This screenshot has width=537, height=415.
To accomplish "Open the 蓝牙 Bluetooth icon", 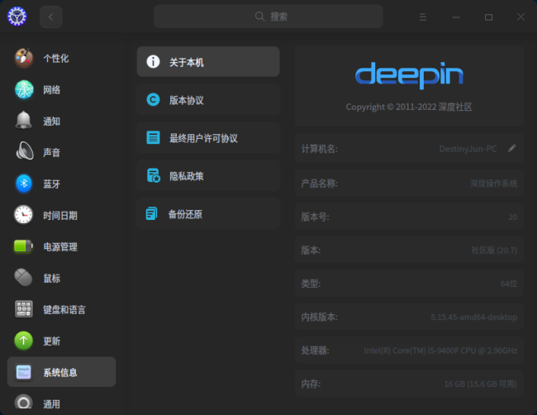I will (24, 184).
